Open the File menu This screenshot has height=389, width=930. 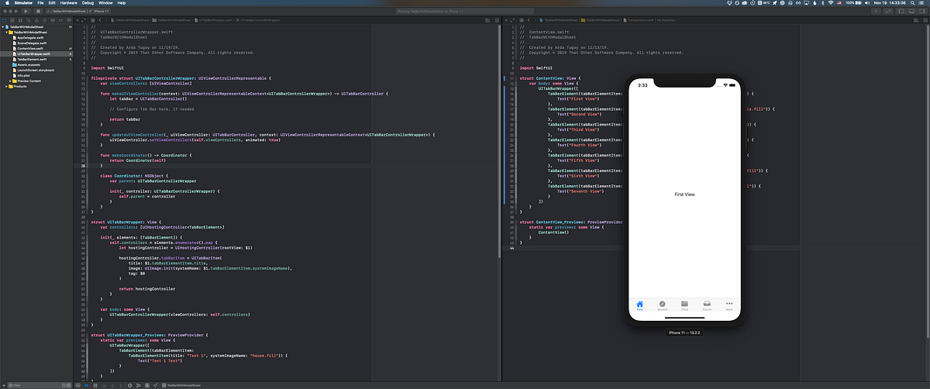[40, 3]
